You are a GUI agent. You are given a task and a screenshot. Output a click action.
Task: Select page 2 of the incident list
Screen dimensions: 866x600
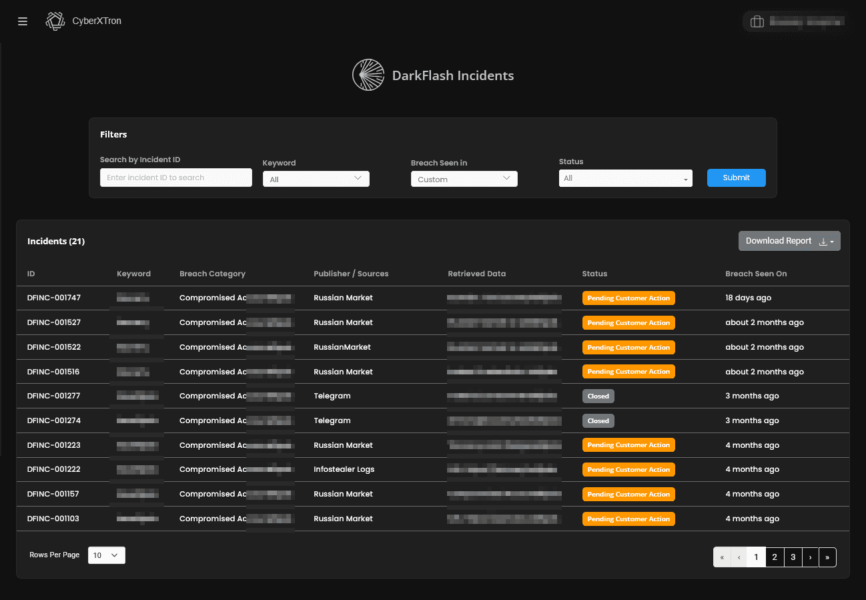click(x=774, y=557)
